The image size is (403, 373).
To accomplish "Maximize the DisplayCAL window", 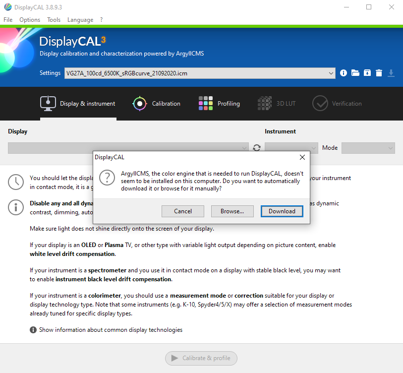I will click(x=369, y=7).
